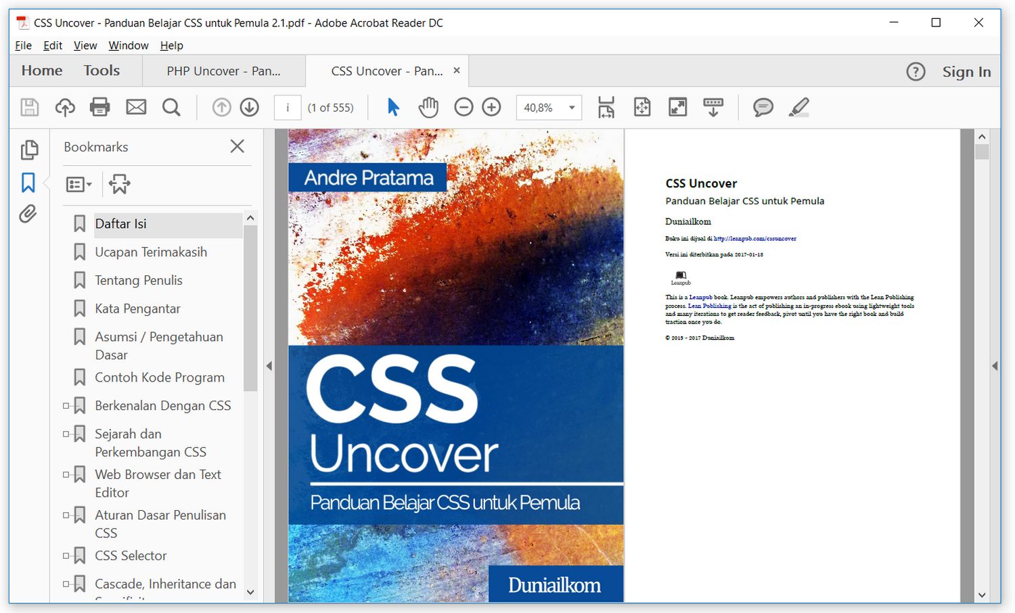Viewport: 1015px width, 613px height.
Task: Toggle the Bookmarks panel icon
Action: (x=28, y=183)
